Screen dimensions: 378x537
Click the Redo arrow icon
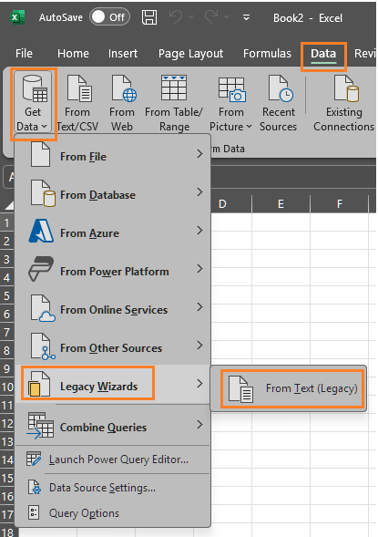[x=211, y=16]
